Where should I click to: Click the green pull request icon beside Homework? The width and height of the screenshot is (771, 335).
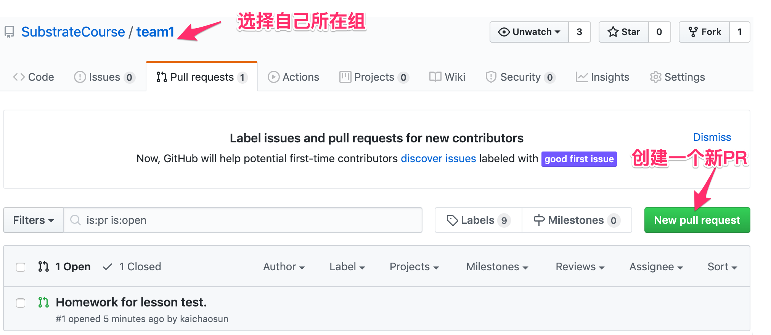(x=43, y=302)
